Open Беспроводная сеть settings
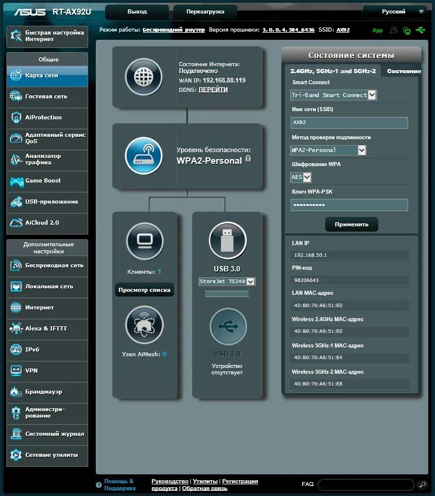 coord(47,266)
